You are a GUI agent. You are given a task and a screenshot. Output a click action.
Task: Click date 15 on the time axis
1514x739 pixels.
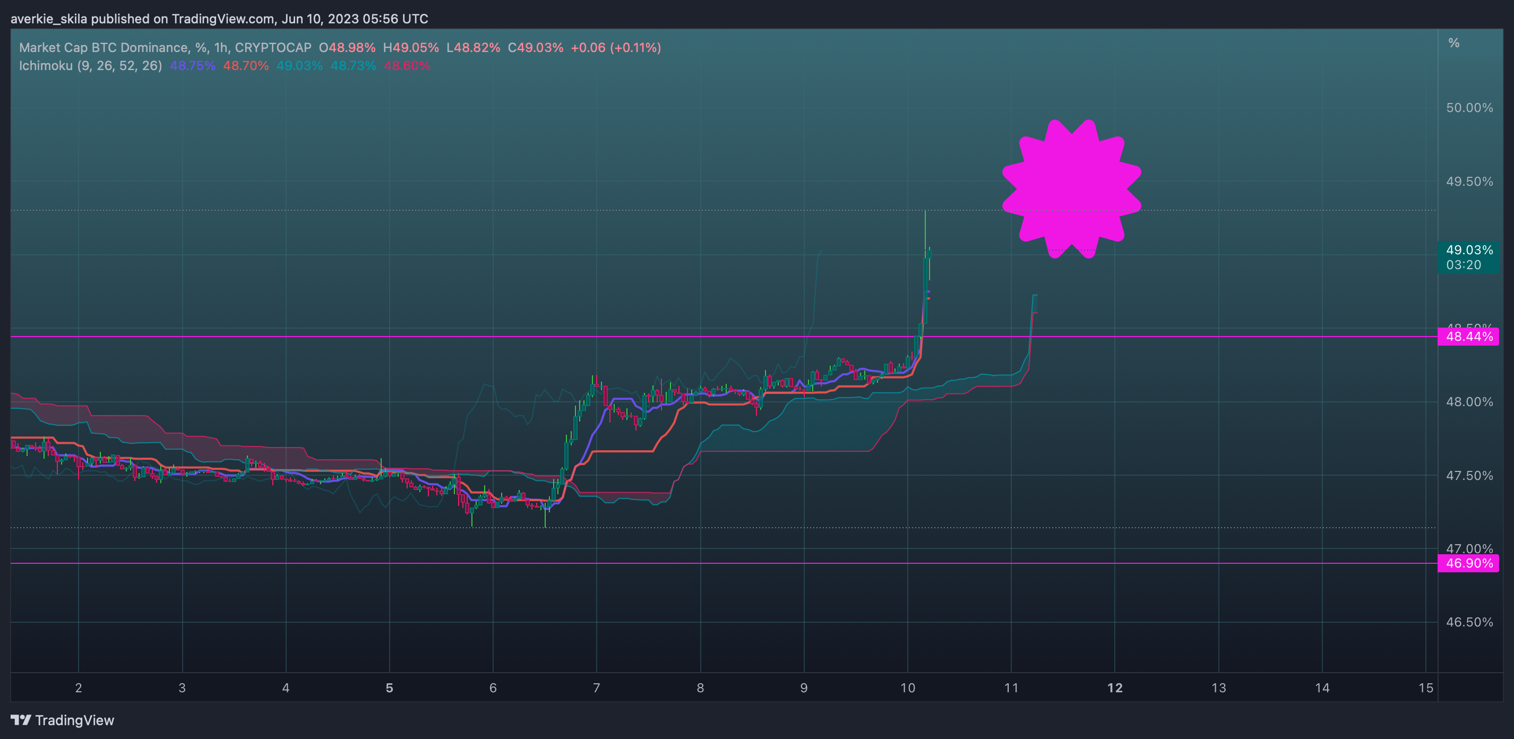click(x=1426, y=688)
